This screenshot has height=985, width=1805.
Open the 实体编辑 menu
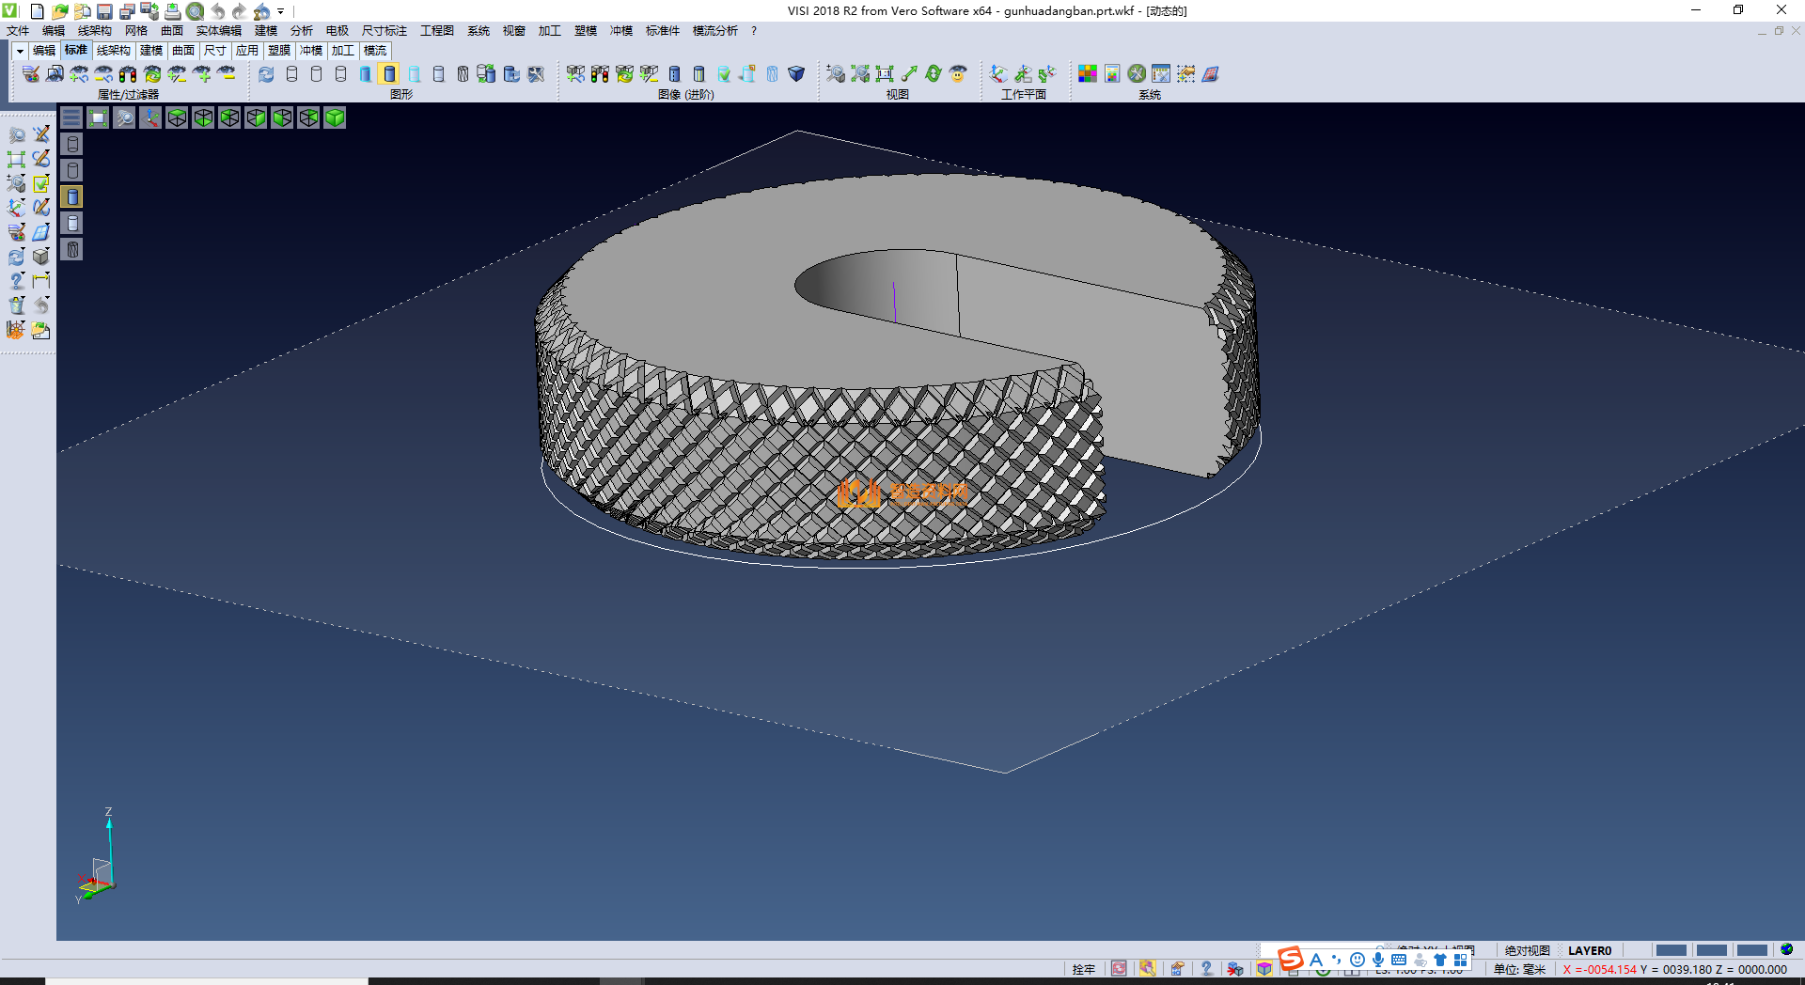pos(218,31)
